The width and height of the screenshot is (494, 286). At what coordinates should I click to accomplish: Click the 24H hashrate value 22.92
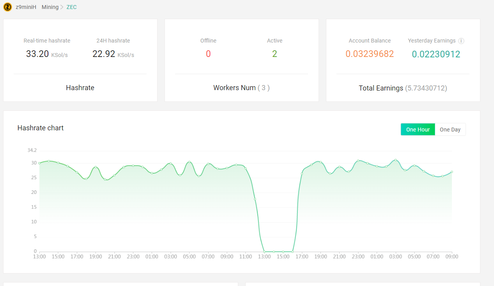[103, 53]
